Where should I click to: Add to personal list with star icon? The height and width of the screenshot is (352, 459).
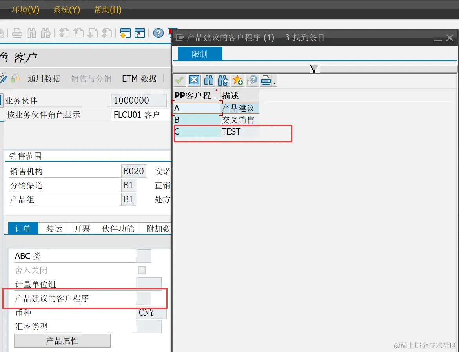[237, 80]
